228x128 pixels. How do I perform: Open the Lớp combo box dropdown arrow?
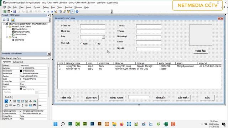[x=103, y=37]
